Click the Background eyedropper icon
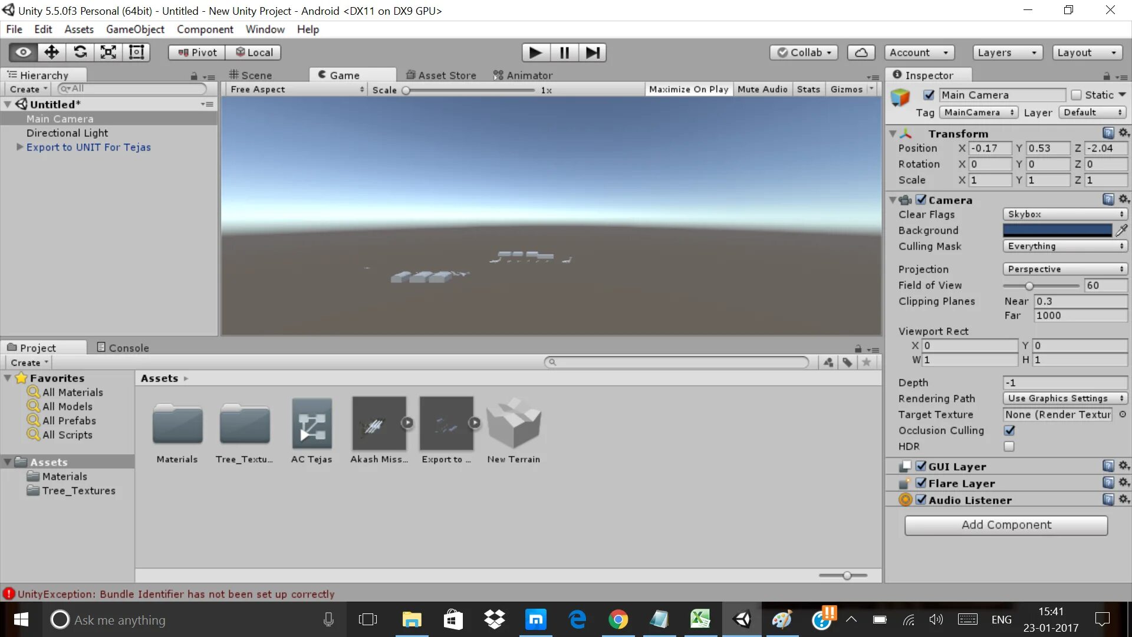1132x637 pixels. 1121,230
